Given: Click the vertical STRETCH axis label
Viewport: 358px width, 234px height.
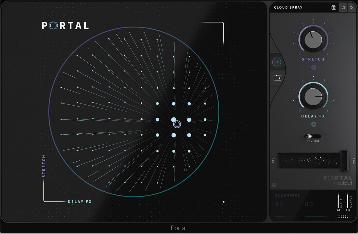Looking at the screenshot, I should click(44, 166).
